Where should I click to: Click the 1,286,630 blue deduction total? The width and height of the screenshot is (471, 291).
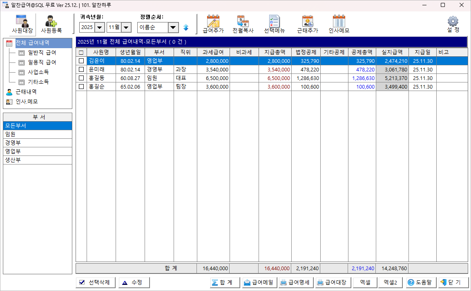[362, 78]
